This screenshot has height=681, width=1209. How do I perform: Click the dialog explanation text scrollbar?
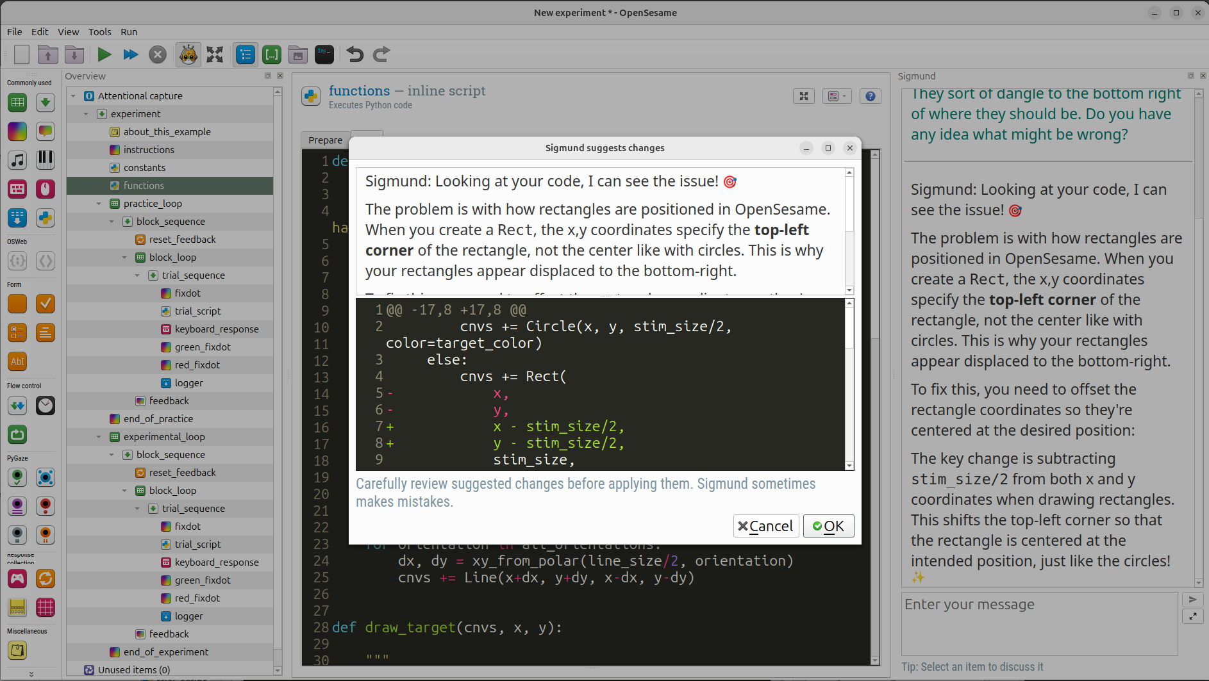(x=849, y=231)
